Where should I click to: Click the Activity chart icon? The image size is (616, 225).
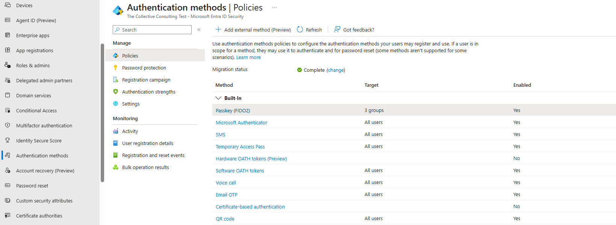[116, 131]
